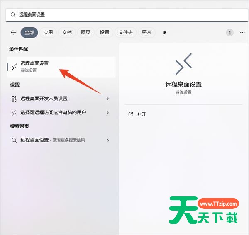Switch to the 文件夹 filter tab

pos(125,32)
